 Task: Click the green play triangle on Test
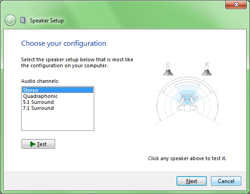33,144
